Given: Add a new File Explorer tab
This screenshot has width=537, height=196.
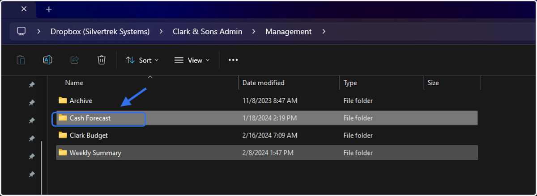Looking at the screenshot, I should (49, 9).
